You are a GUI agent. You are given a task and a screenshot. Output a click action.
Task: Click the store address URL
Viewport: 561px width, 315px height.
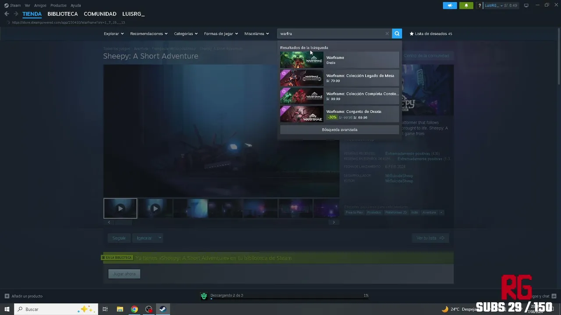tap(68, 22)
